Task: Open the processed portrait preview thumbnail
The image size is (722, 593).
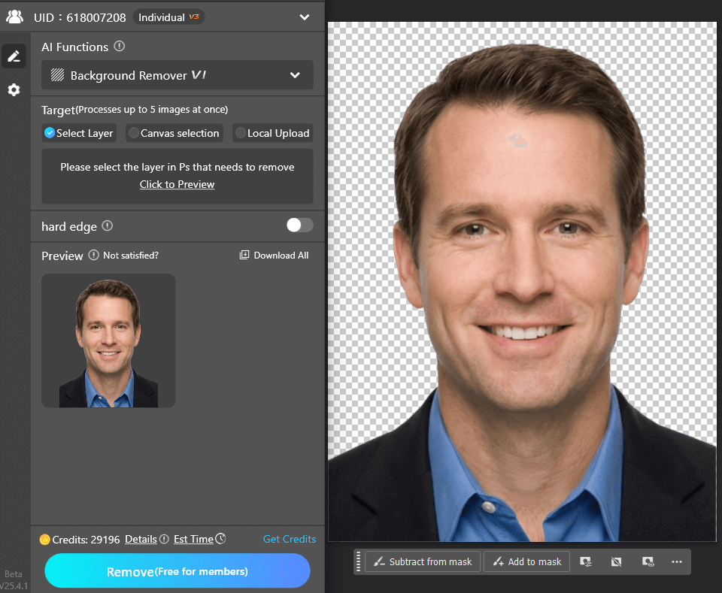Action: tap(108, 340)
